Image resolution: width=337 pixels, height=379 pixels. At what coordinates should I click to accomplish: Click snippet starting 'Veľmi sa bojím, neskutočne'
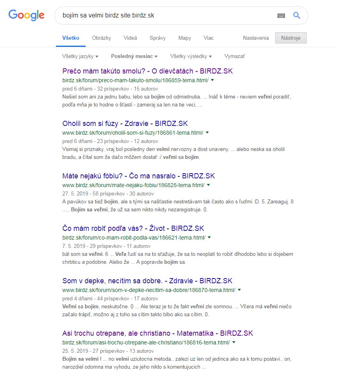point(177,311)
